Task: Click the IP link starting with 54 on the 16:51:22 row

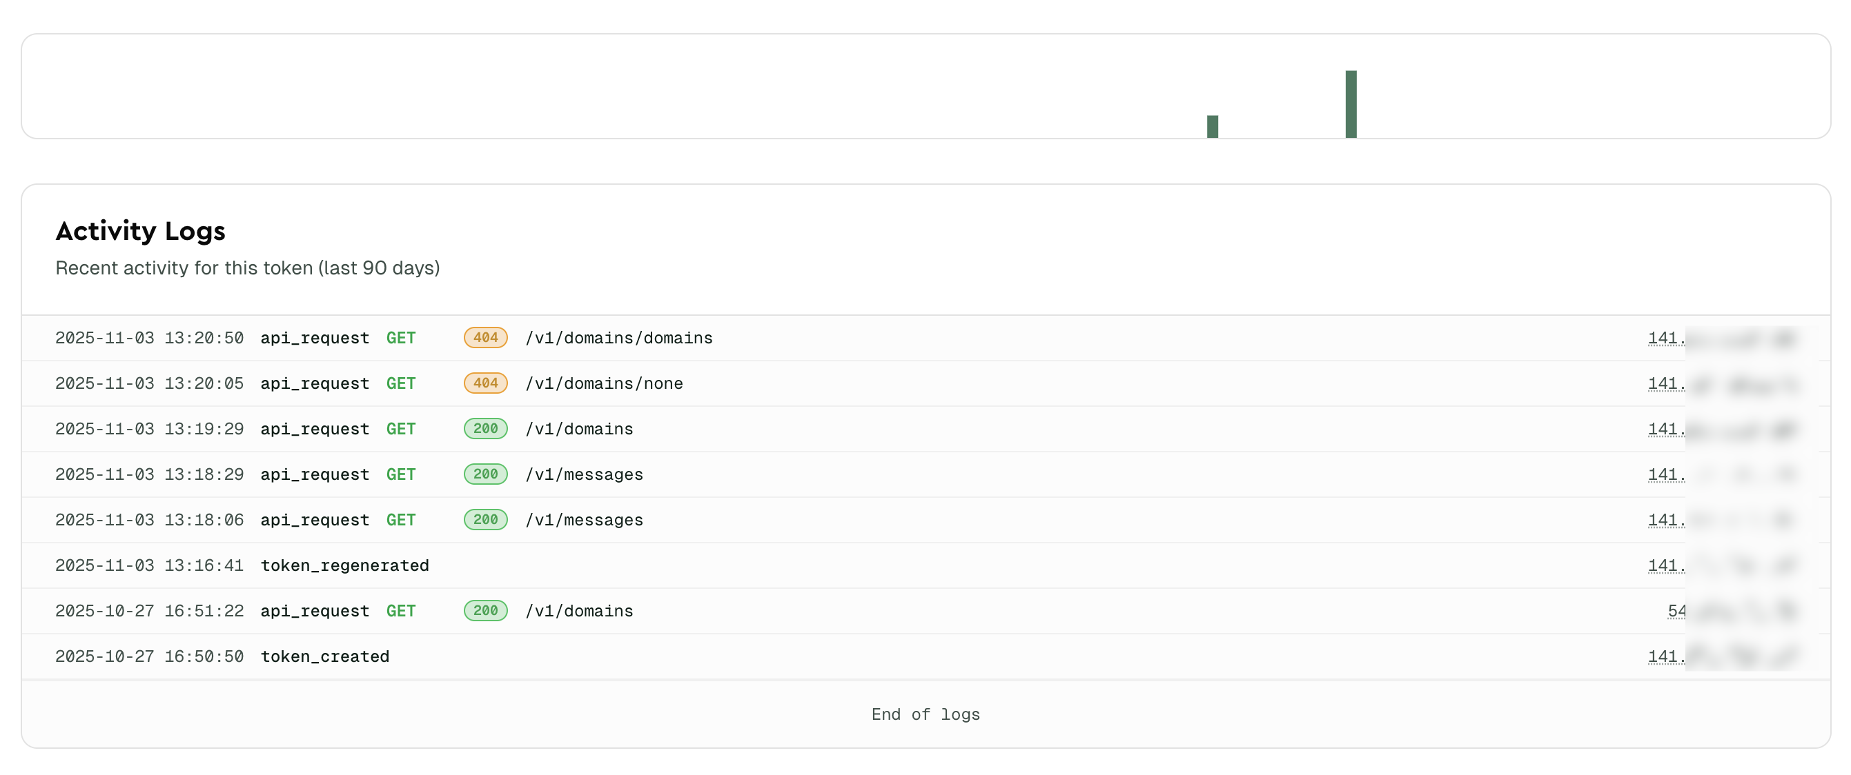Action: 1676,610
